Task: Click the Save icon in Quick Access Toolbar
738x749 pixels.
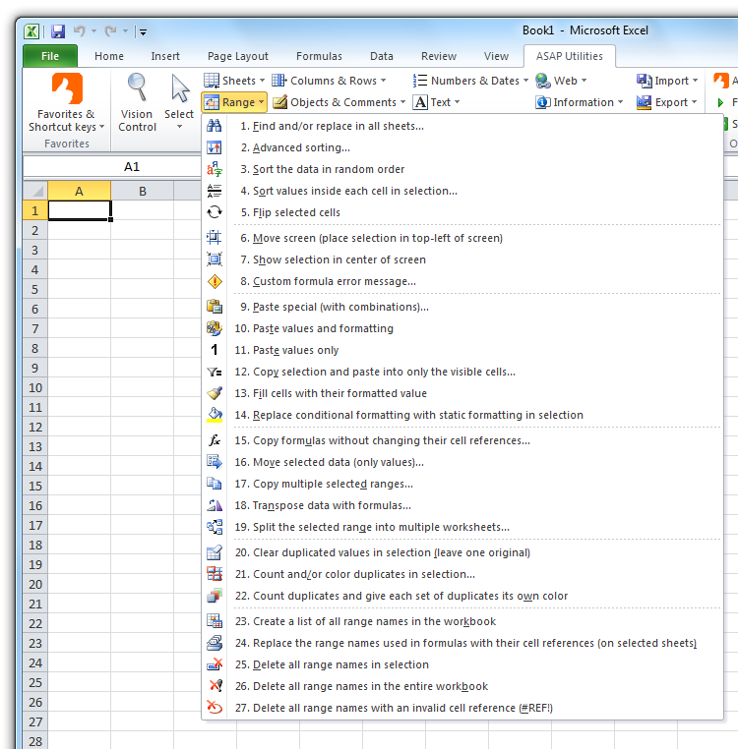Action: point(58,31)
